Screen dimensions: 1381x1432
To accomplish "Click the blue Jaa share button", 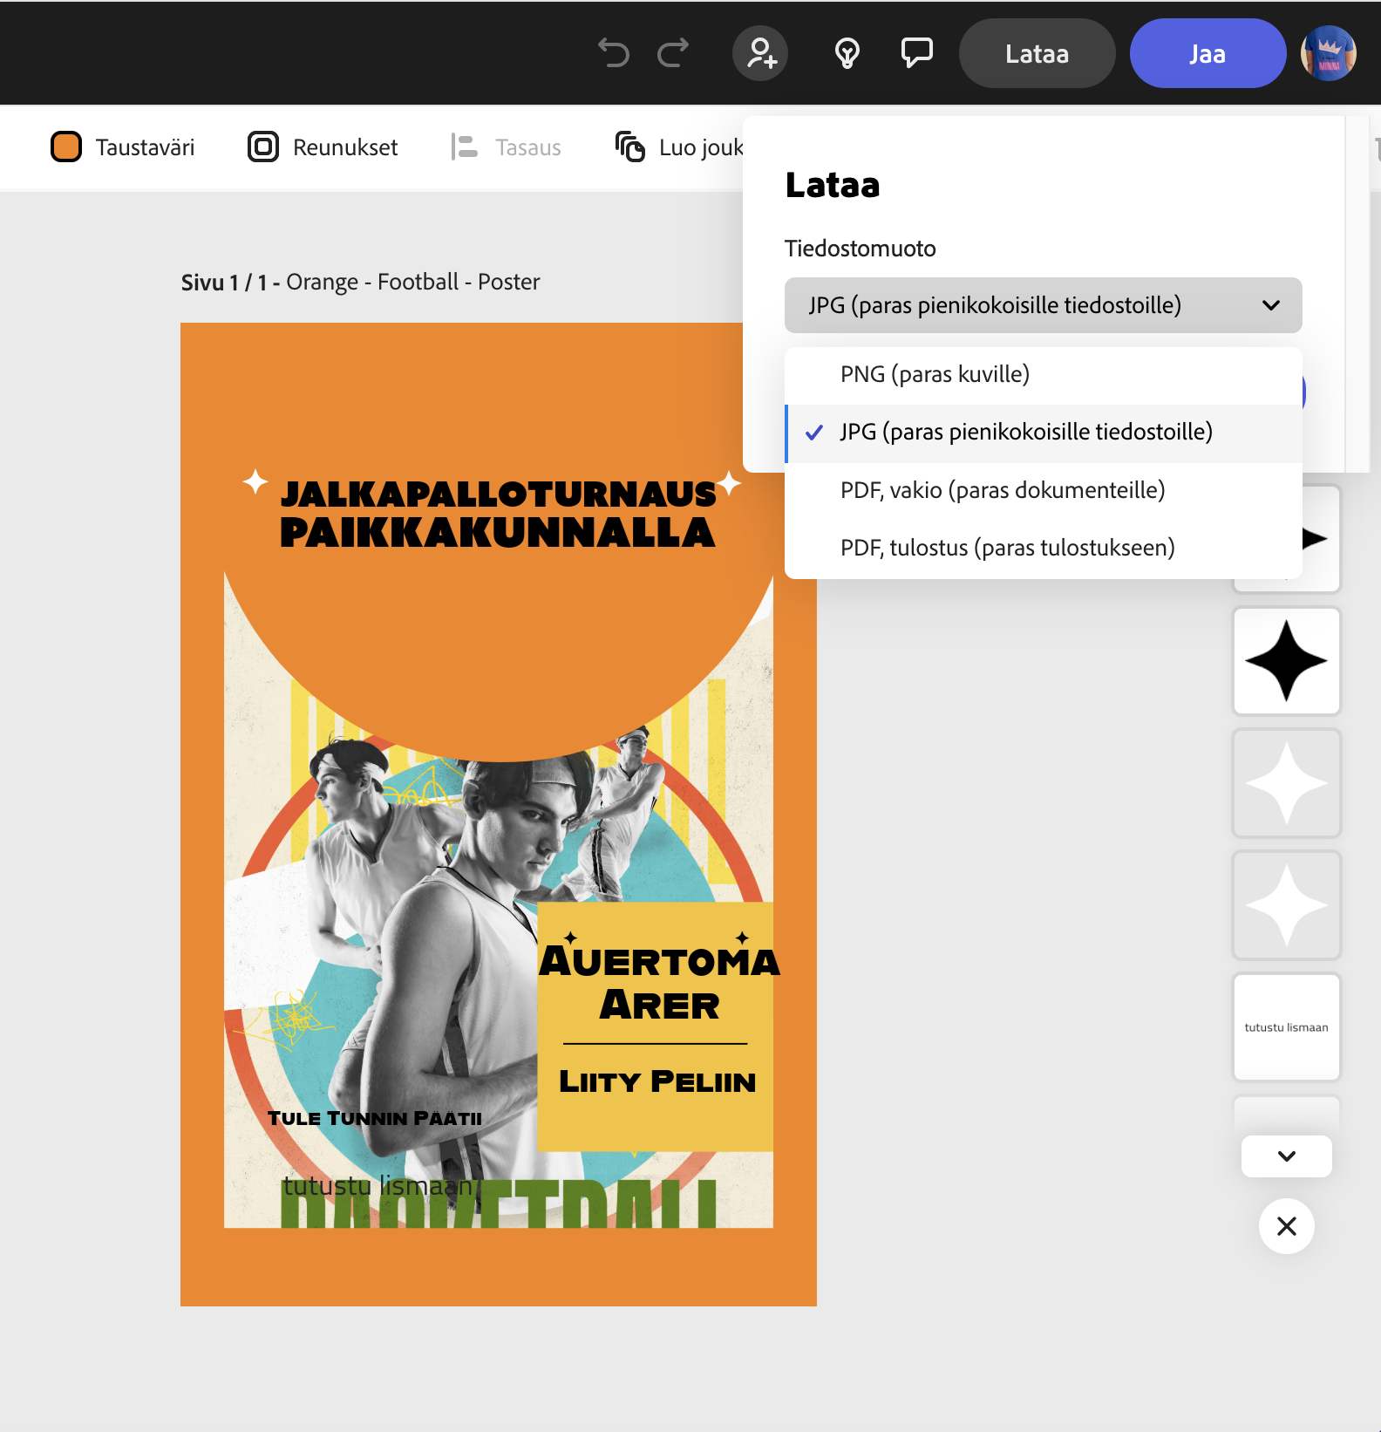I will pyautogui.click(x=1208, y=53).
